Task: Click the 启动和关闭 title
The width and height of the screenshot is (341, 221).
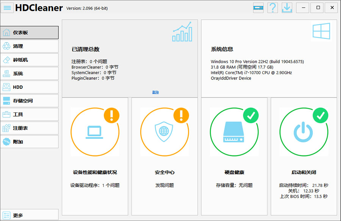Action: click(x=304, y=172)
